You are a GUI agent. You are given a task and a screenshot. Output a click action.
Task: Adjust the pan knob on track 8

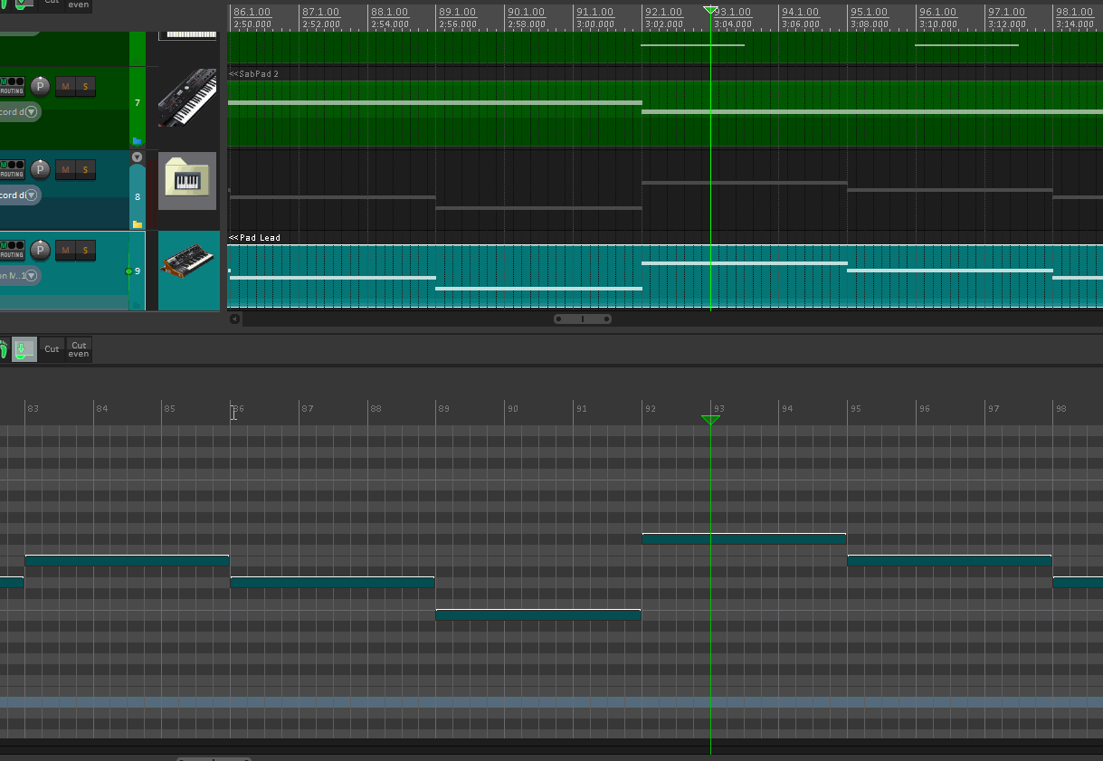click(x=40, y=169)
